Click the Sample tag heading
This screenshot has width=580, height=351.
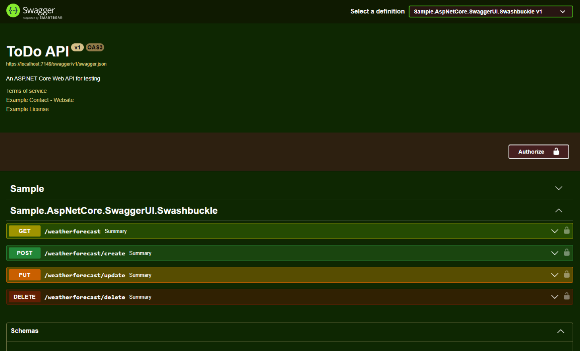point(27,188)
